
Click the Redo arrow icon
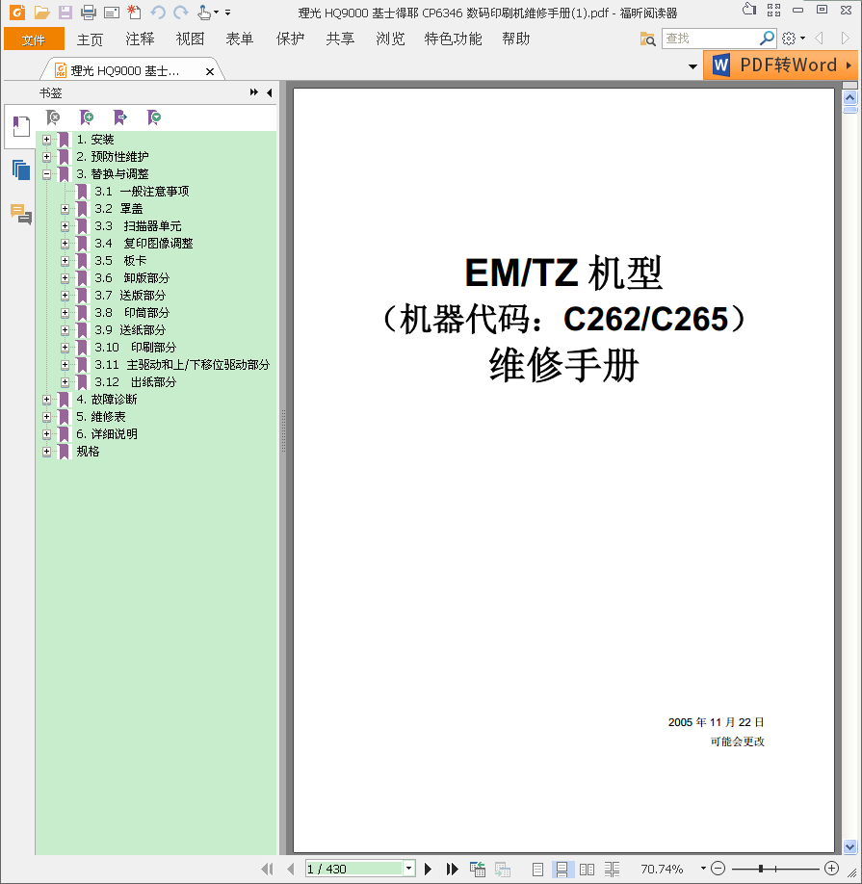[x=180, y=12]
